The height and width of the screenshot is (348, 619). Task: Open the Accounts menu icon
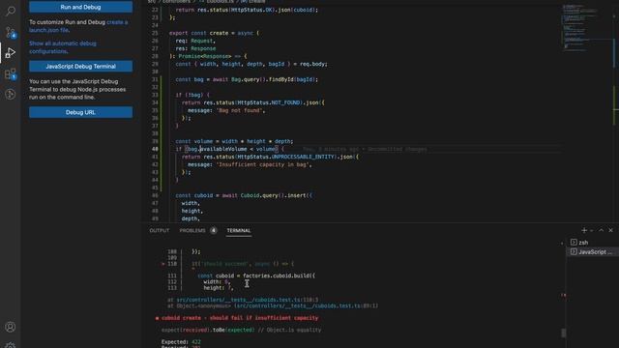tap(11, 327)
